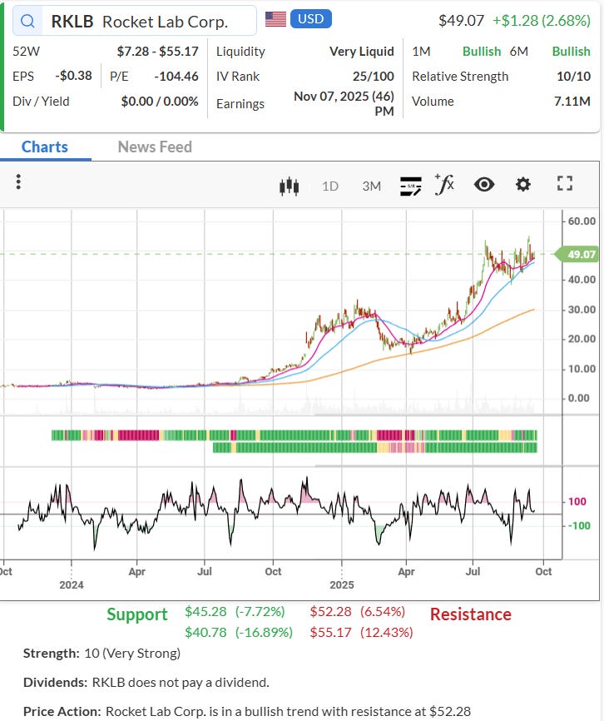The width and height of the screenshot is (604, 721).
Task: Click support level $45.28
Action: coord(205,612)
